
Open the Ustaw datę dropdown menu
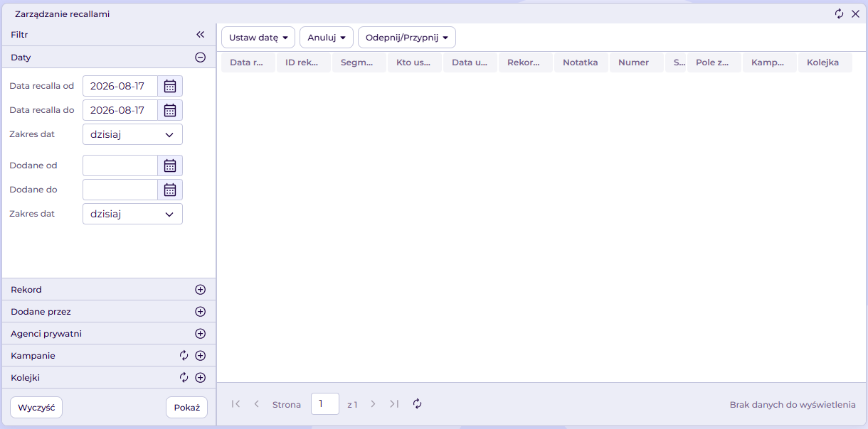click(258, 38)
